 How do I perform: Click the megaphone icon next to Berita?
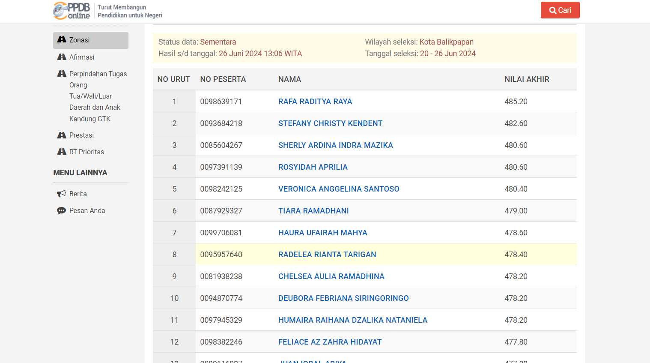[62, 194]
